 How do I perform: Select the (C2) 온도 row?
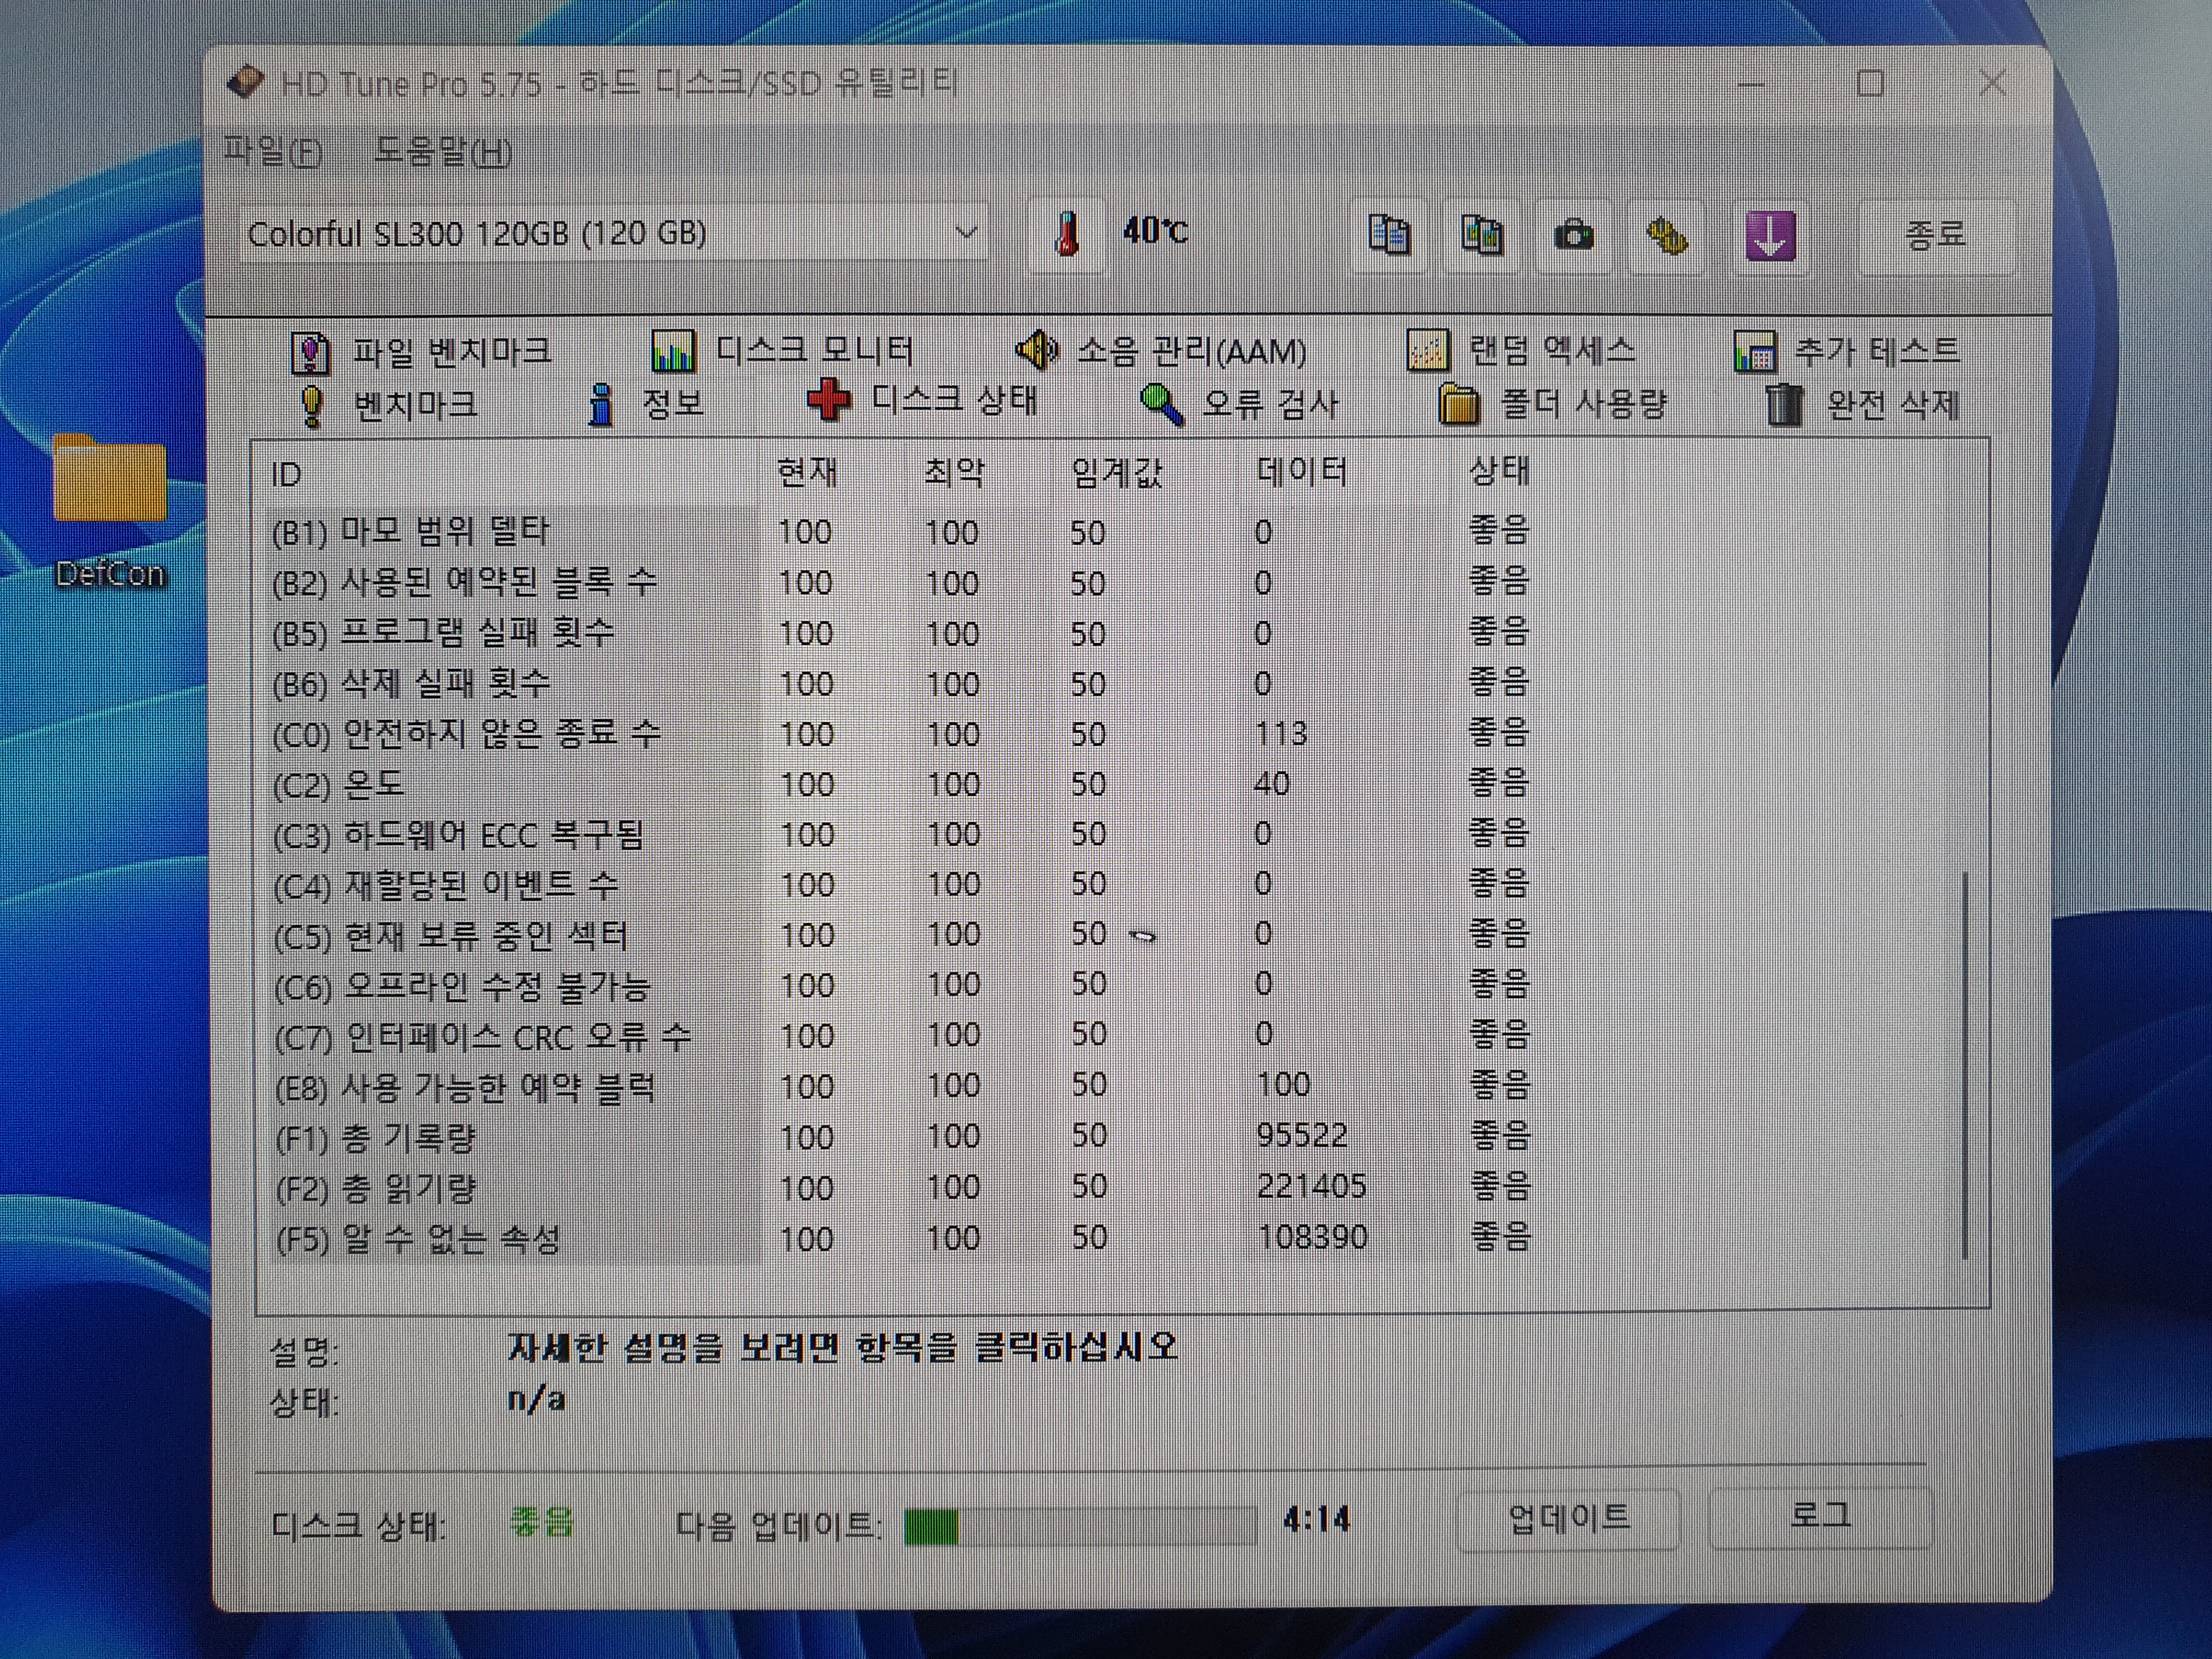pos(900,783)
